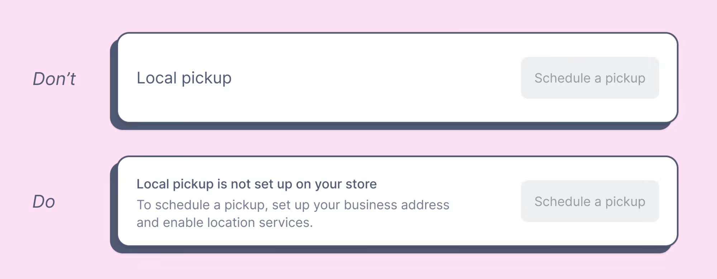Click the Schedule a pickup button in the Do card
The width and height of the screenshot is (717, 279).
point(590,201)
